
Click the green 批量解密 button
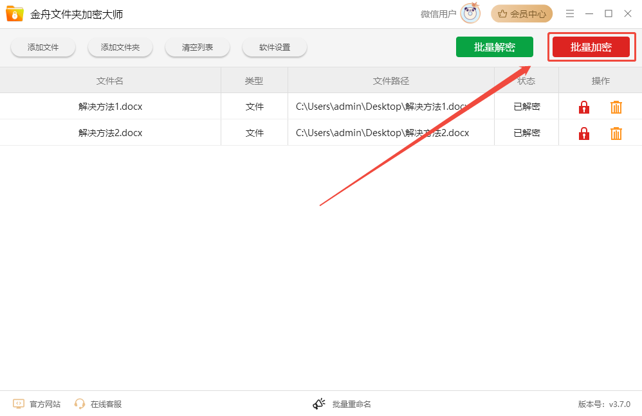click(x=495, y=47)
